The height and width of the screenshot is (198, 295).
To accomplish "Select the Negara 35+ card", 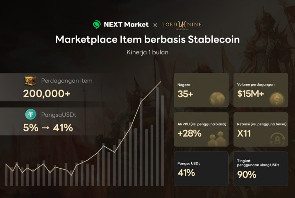I will [201, 89].
